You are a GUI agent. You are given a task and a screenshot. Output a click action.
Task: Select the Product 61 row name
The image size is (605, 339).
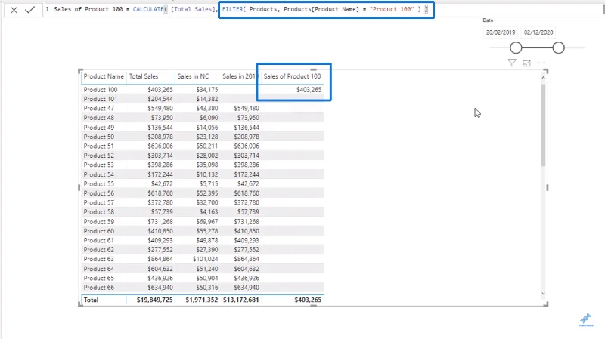point(99,240)
